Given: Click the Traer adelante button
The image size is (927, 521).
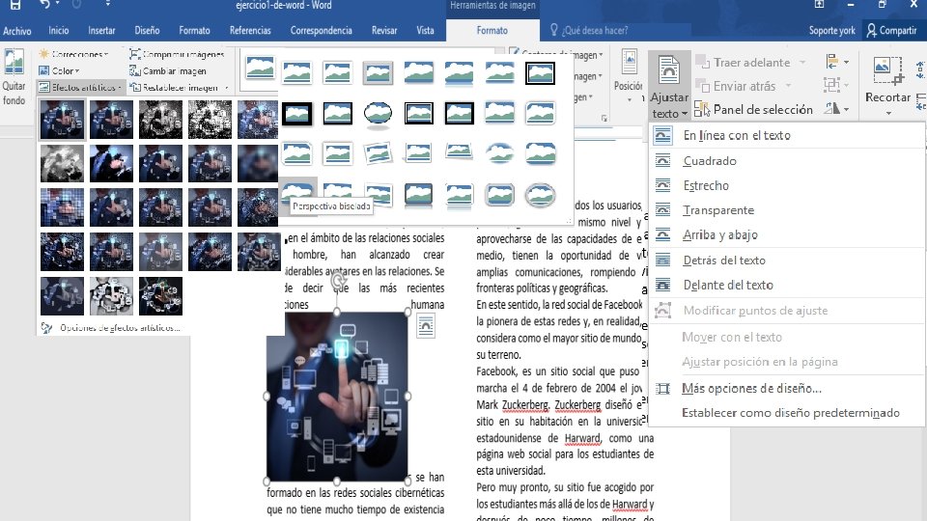Looking at the screenshot, I should click(744, 62).
